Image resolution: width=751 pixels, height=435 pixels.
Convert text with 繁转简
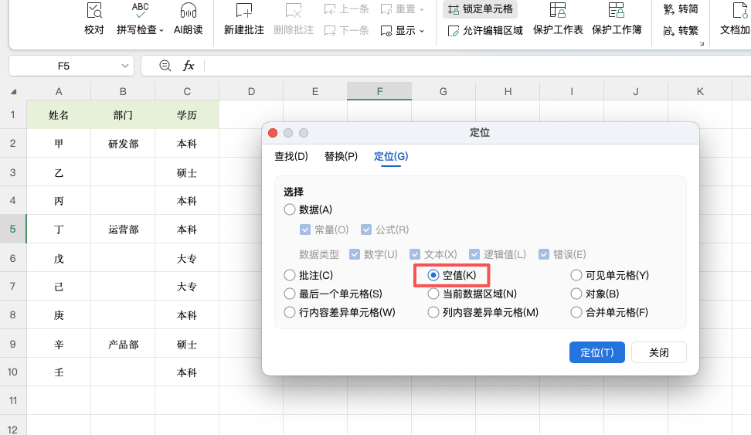(x=681, y=9)
